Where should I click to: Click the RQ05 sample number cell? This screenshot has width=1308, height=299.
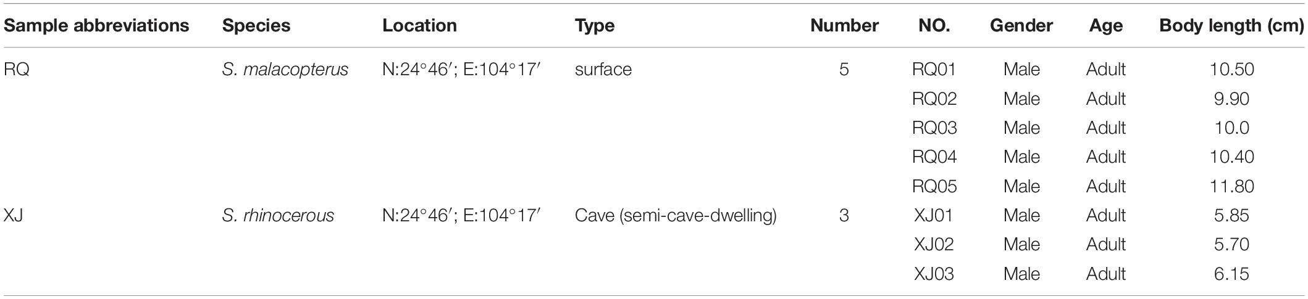pyautogui.click(x=934, y=186)
